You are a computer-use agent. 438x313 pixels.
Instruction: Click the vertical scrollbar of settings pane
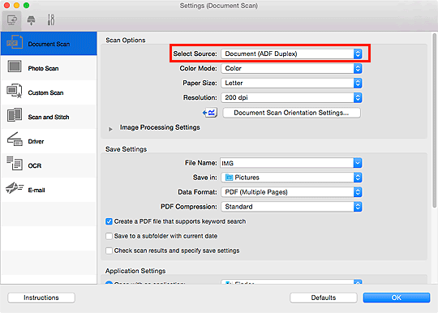pos(435,120)
